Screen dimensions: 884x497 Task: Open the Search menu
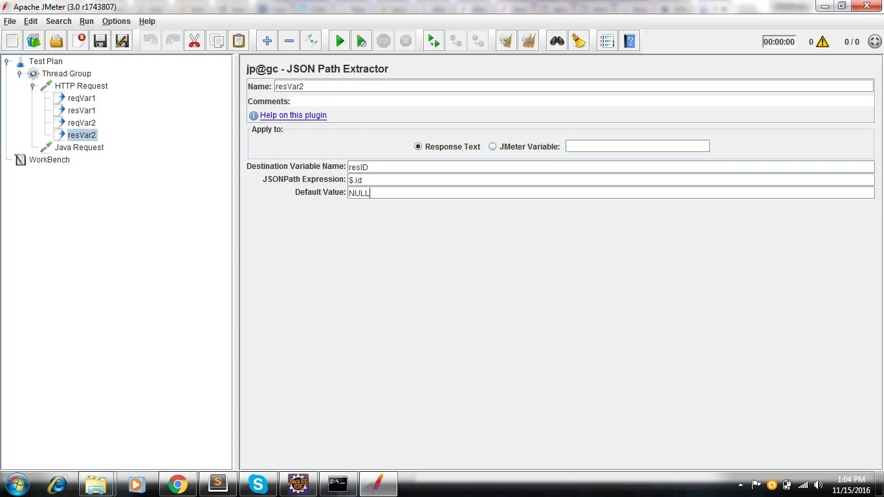58,21
